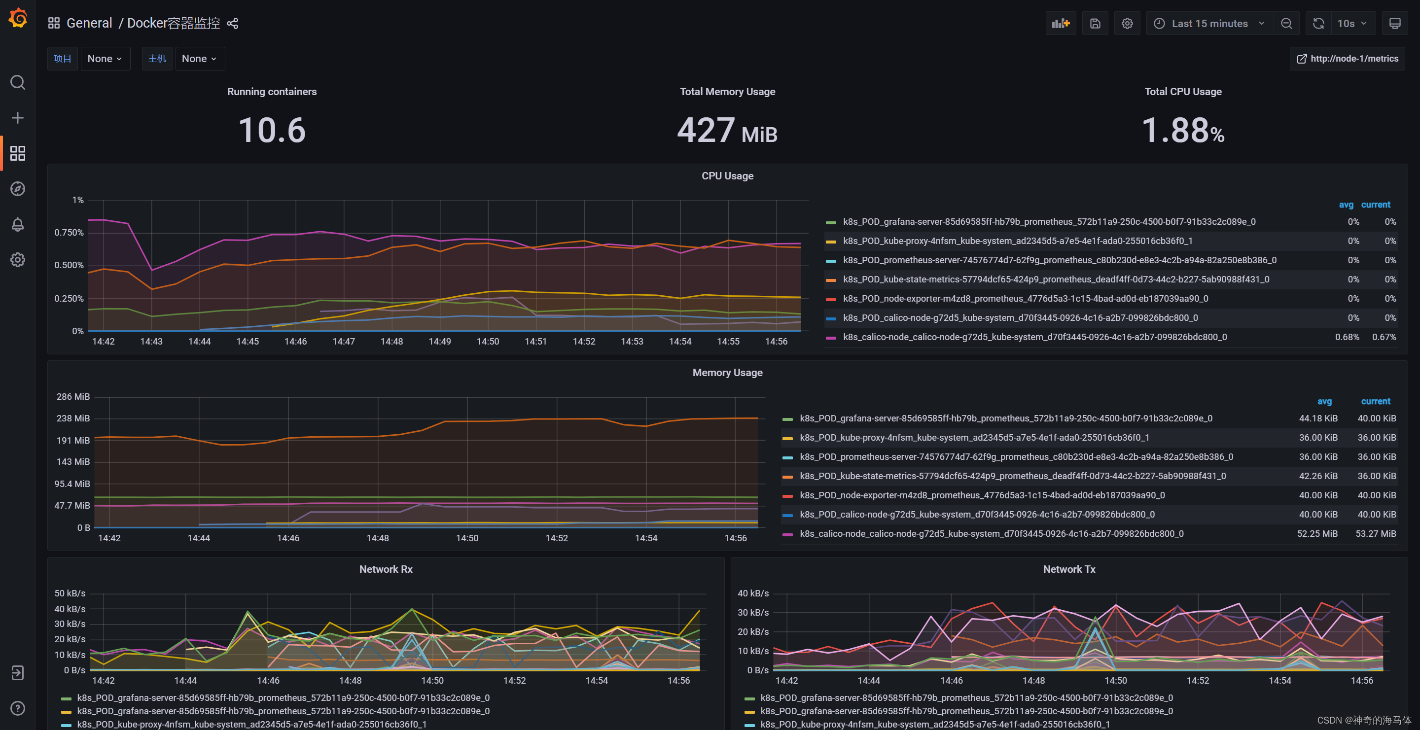Screen dimensions: 1420x730
Task: Click the cycle view mode monitor icon
Action: coord(1395,23)
